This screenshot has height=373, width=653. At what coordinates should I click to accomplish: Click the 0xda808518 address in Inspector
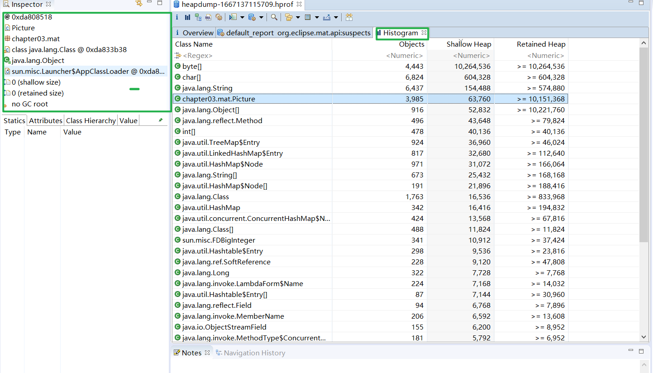point(32,17)
